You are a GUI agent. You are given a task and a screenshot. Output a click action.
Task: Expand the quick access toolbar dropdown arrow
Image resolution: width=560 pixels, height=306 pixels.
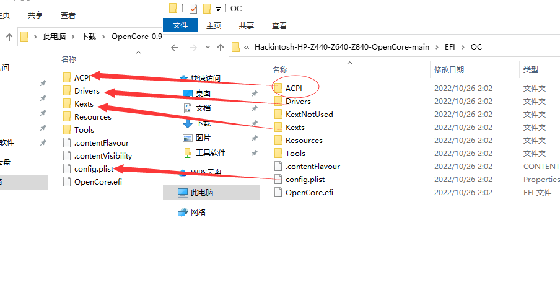(218, 9)
